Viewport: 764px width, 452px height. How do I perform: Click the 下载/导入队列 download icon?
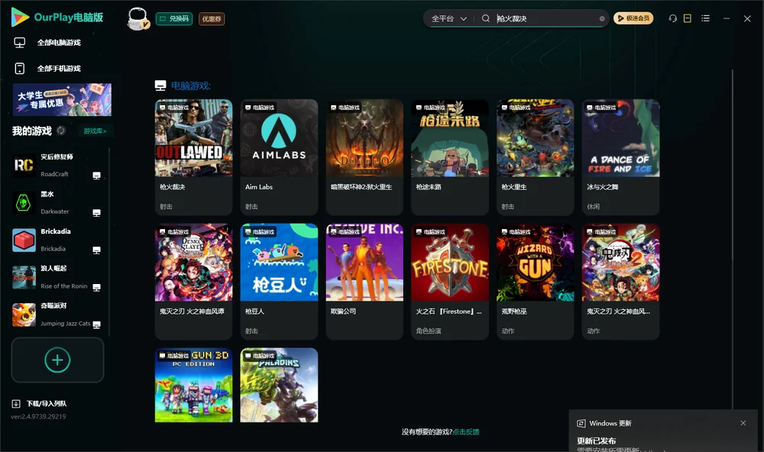(16, 404)
